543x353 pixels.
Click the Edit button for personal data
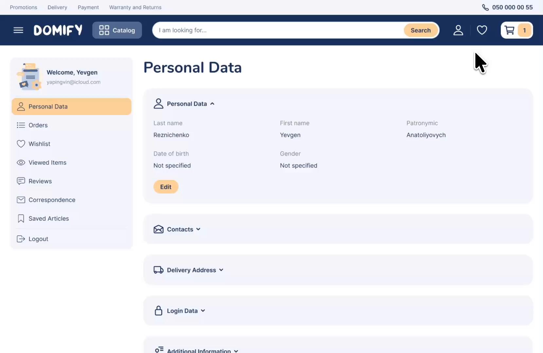pyautogui.click(x=166, y=187)
